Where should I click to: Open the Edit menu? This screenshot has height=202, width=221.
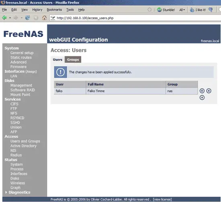tap(14, 10)
